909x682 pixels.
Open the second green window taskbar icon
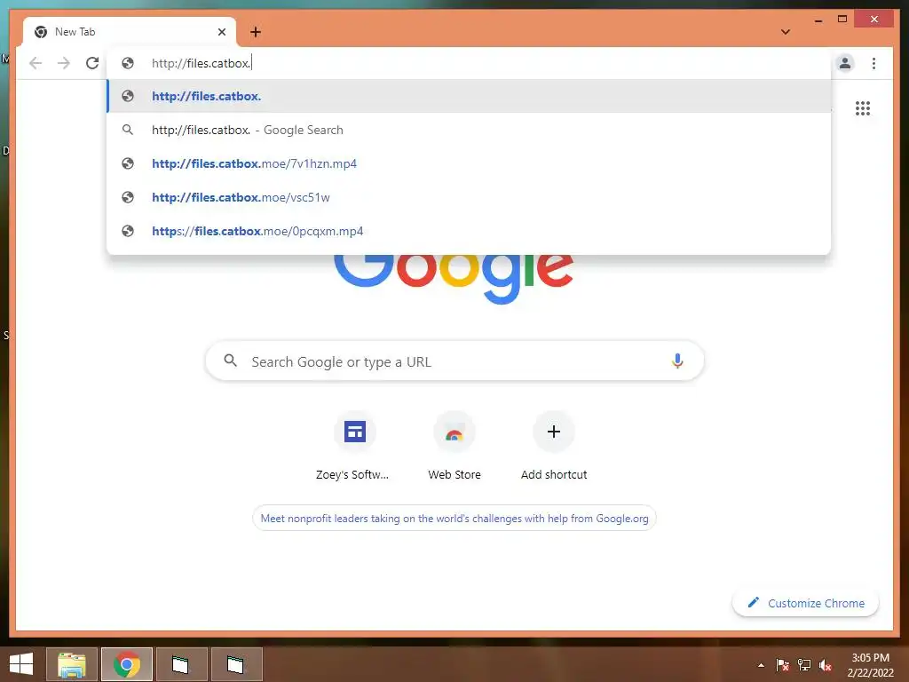pyautogui.click(x=236, y=664)
